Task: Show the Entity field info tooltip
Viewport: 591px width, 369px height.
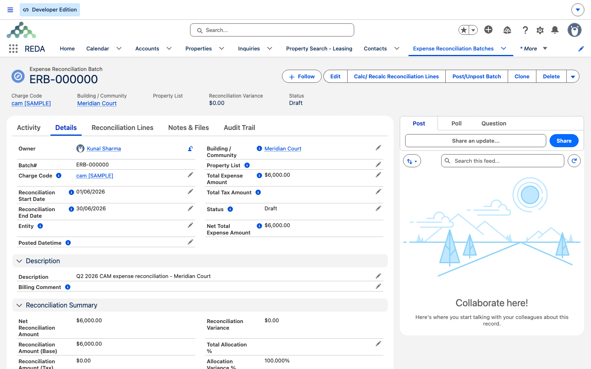Action: click(x=40, y=226)
